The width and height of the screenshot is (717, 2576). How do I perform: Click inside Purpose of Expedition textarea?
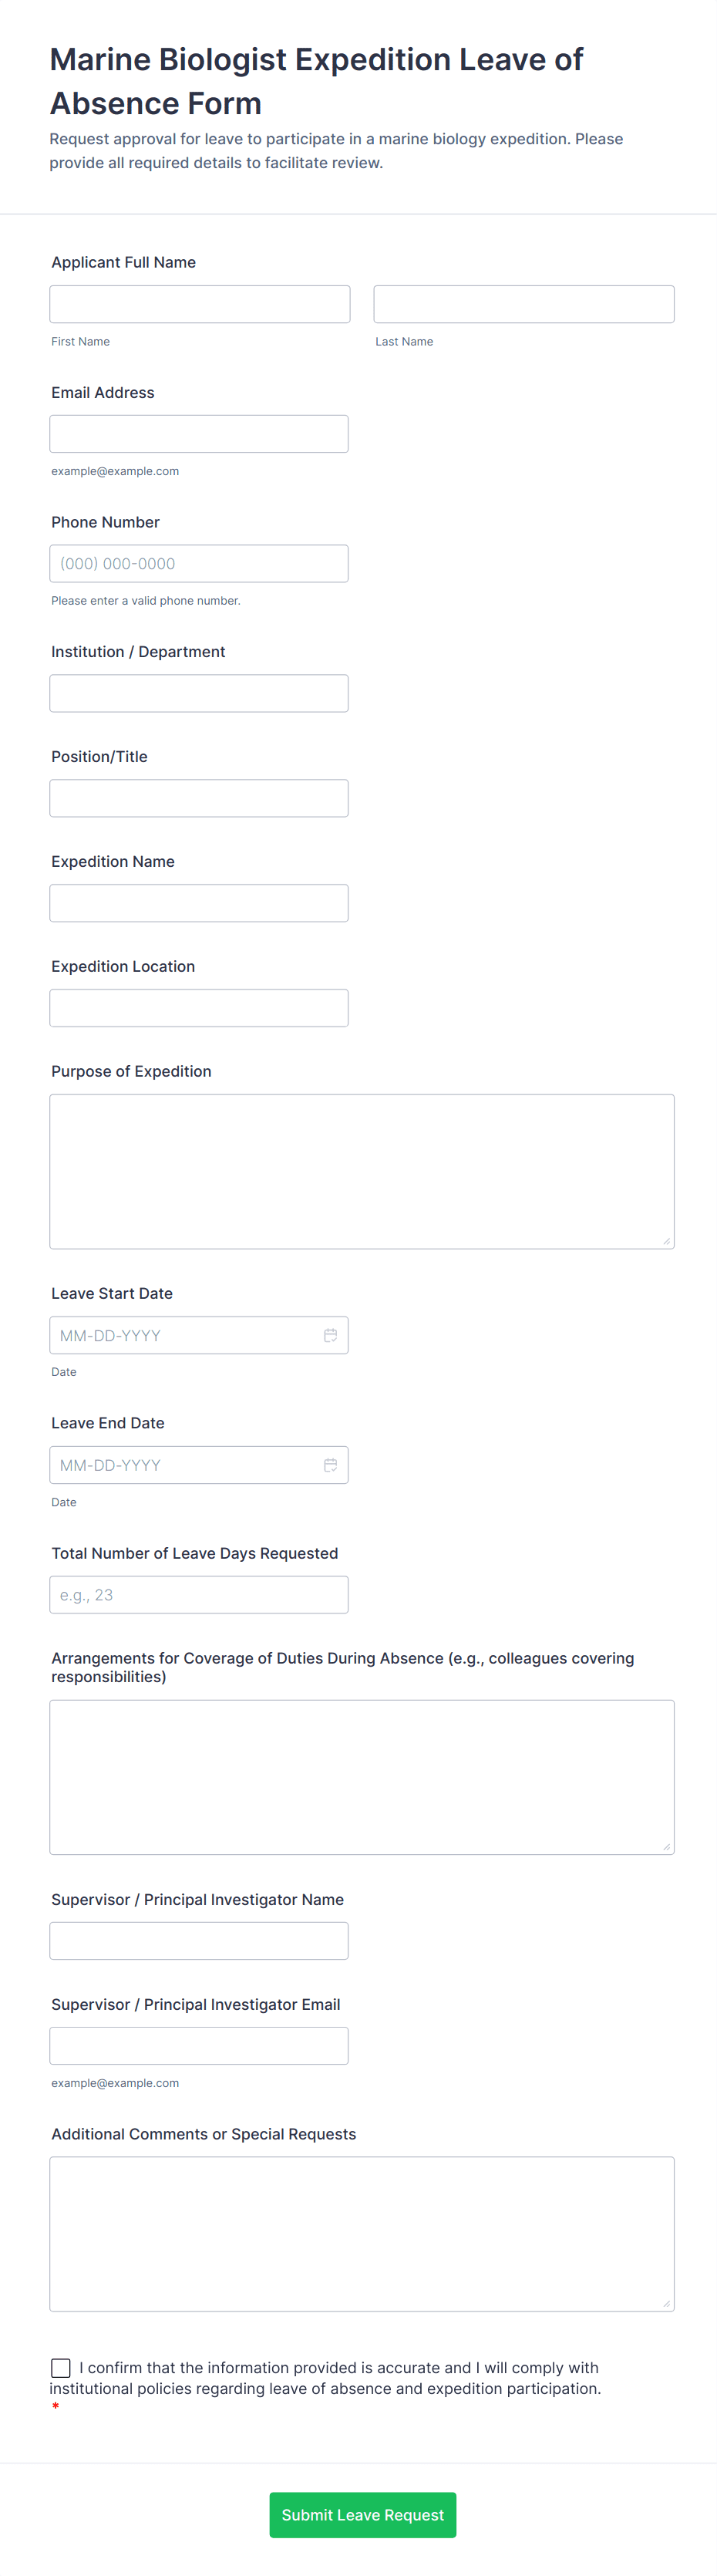362,1171
